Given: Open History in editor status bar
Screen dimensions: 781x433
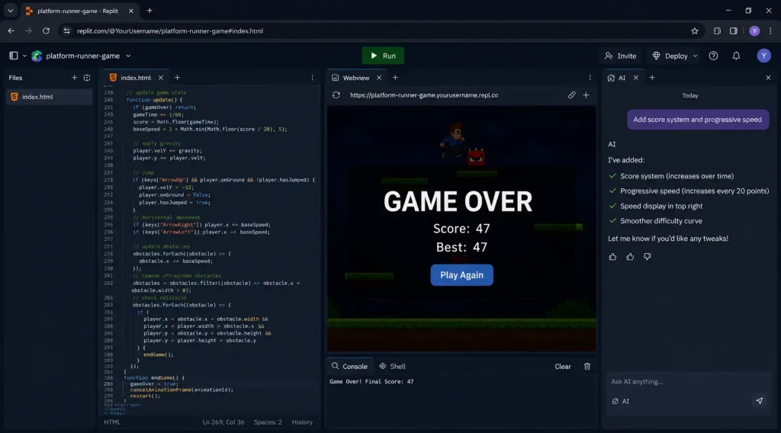Looking at the screenshot, I should (x=302, y=422).
